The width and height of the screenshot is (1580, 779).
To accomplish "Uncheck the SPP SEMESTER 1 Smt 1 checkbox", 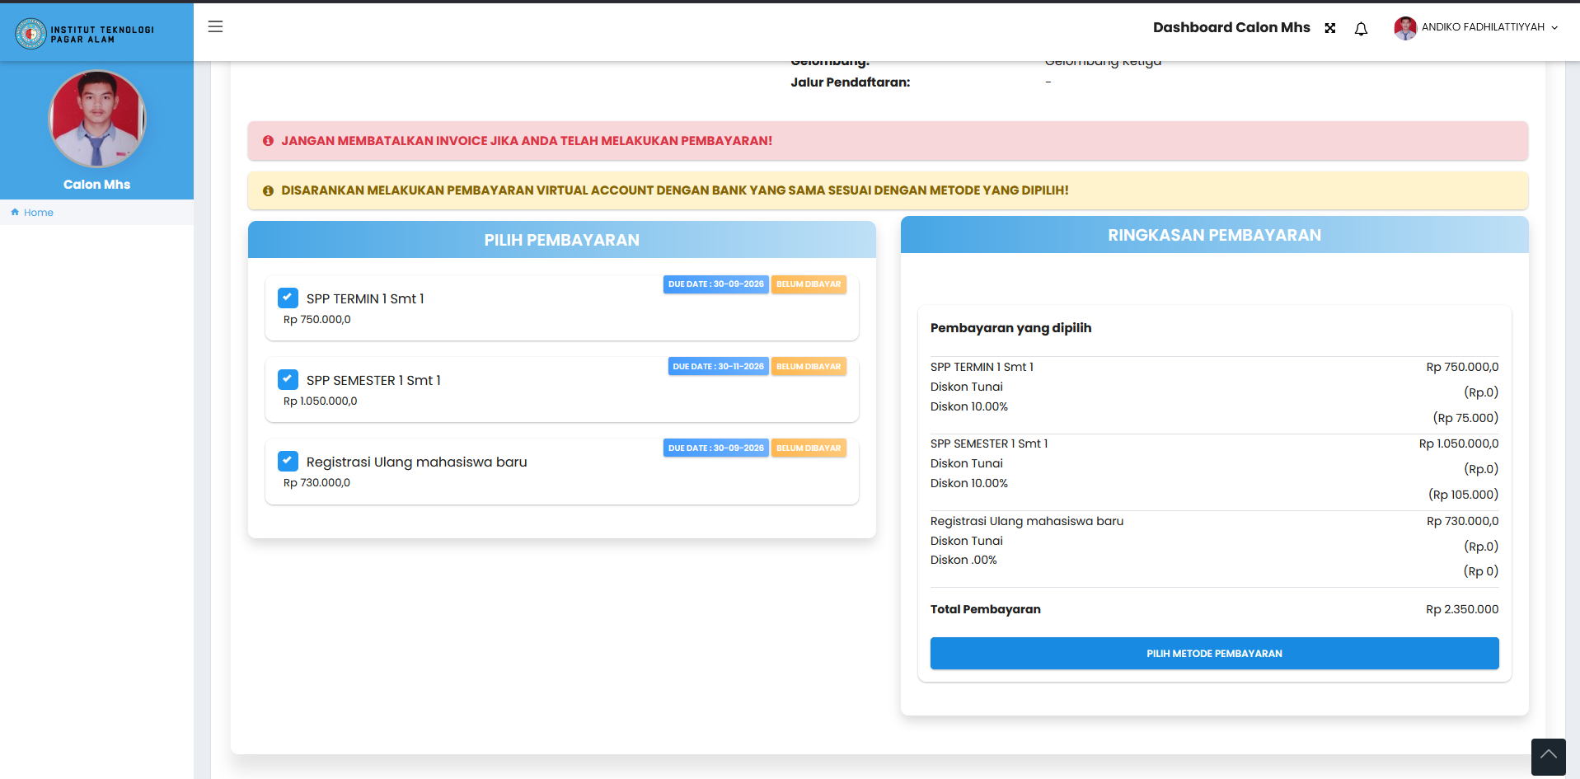I will [x=288, y=379].
